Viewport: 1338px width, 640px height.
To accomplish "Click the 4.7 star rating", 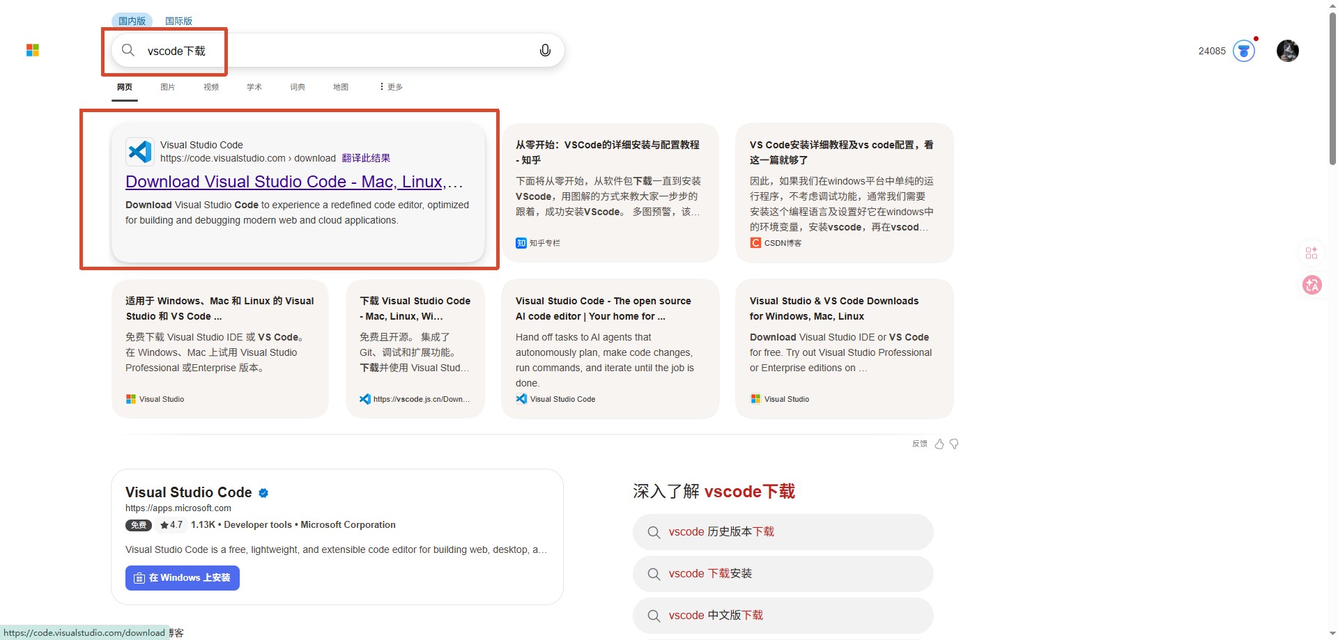I will 171,525.
